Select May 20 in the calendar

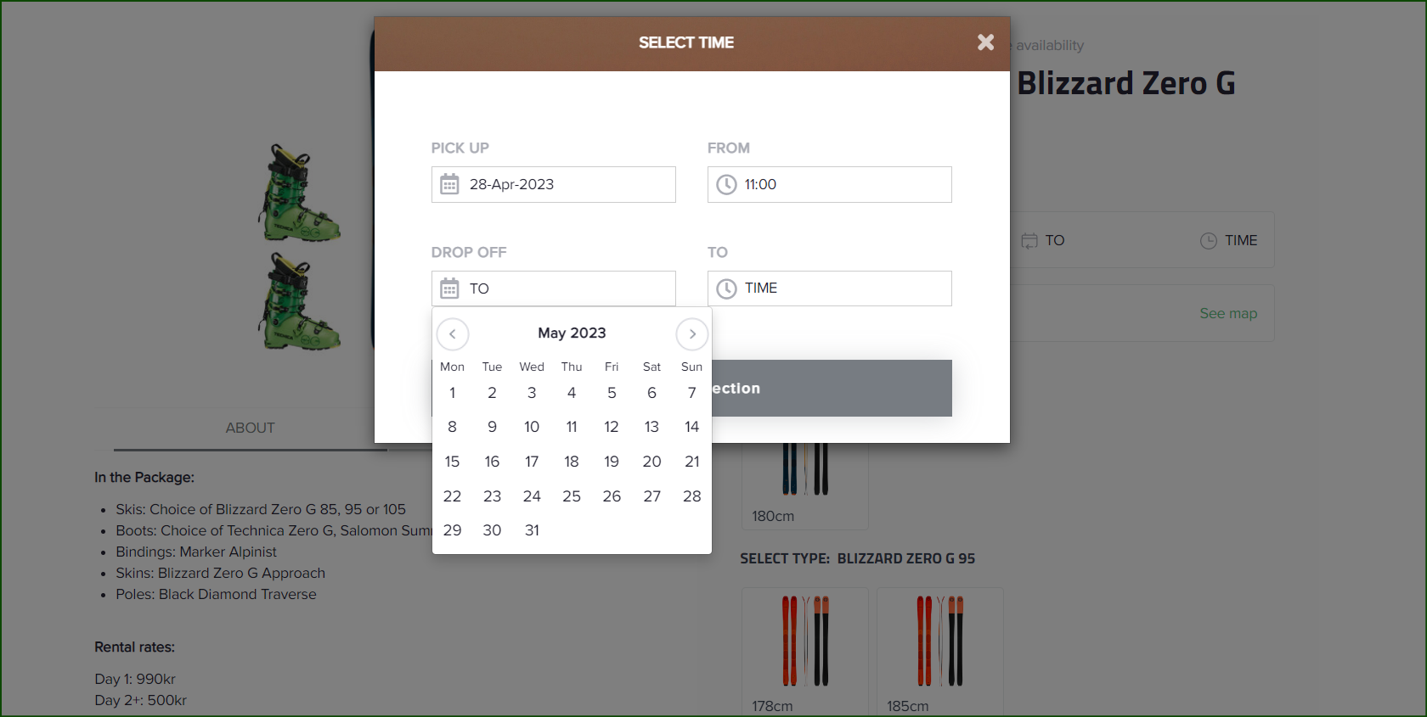(x=651, y=462)
